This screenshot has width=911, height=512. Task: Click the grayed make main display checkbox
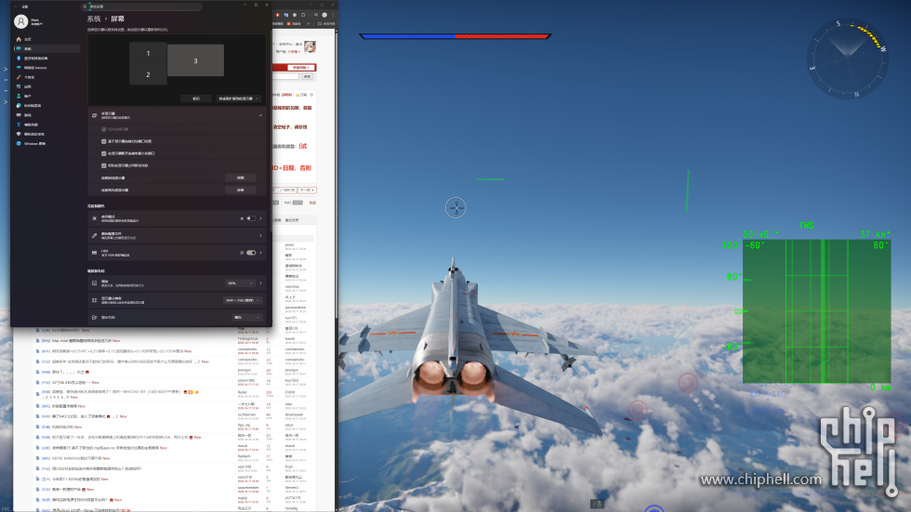click(104, 129)
